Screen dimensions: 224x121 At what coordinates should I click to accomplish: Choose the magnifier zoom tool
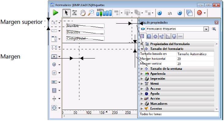[x=91, y=13]
